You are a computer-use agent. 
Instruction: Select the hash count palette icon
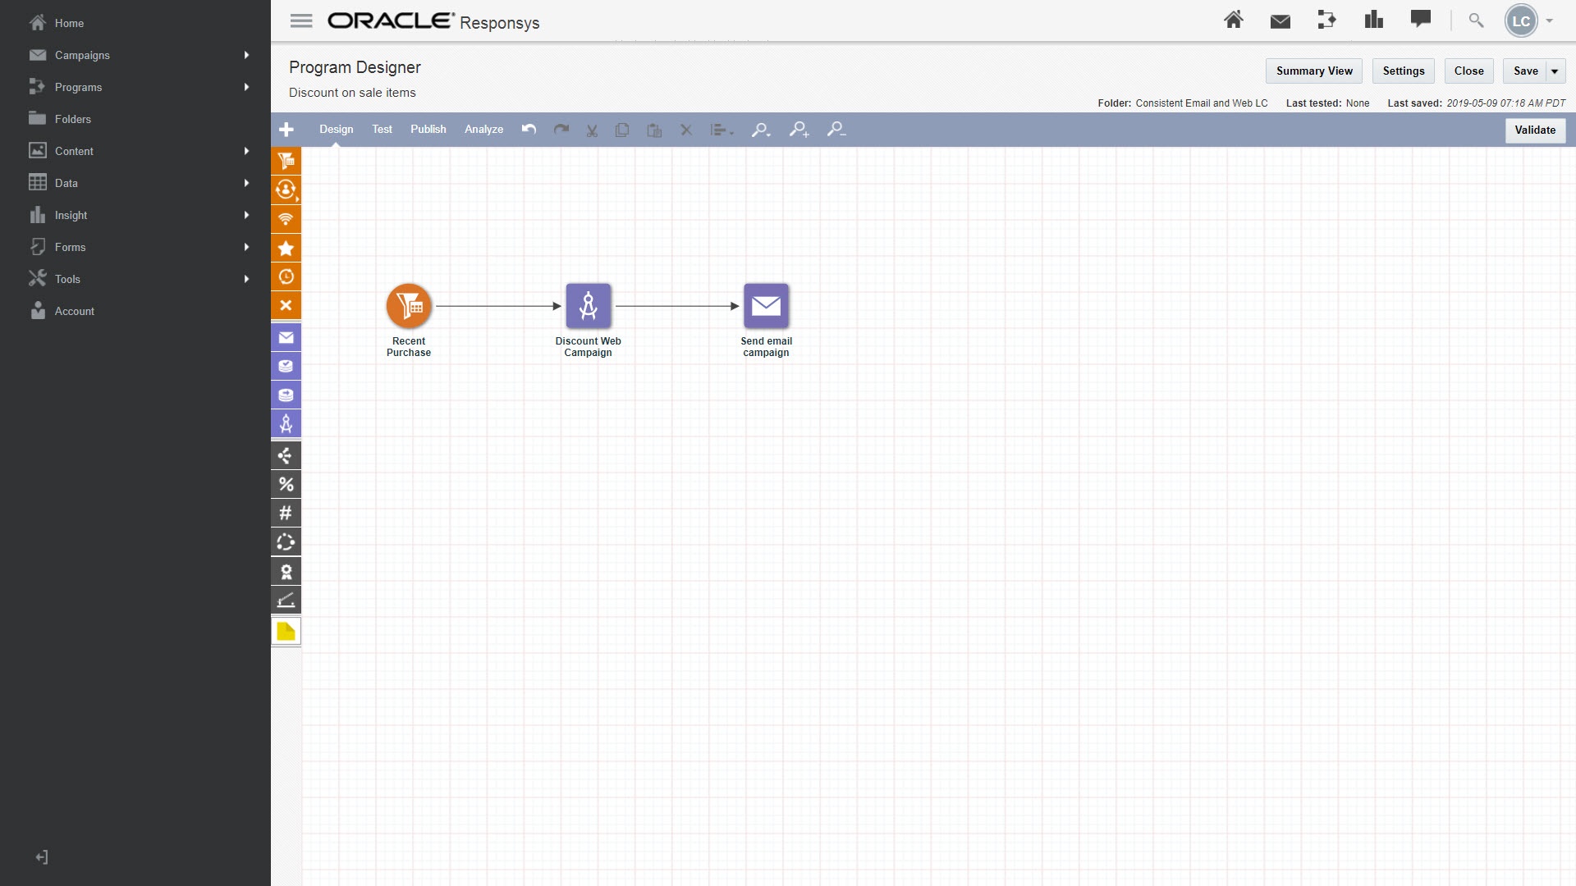[286, 513]
